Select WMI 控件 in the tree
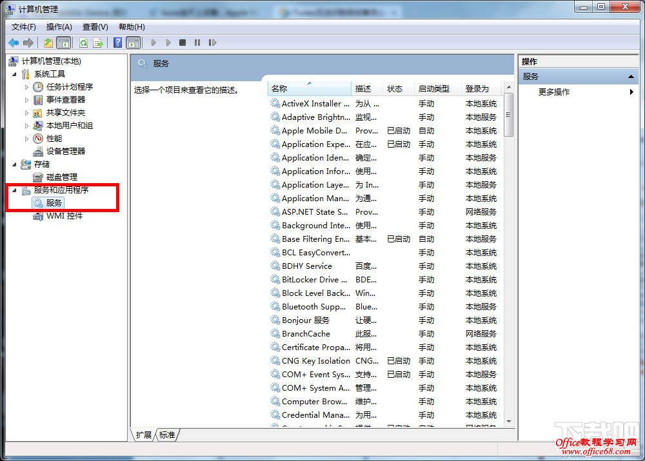Image resolution: width=645 pixels, height=461 pixels. click(64, 216)
